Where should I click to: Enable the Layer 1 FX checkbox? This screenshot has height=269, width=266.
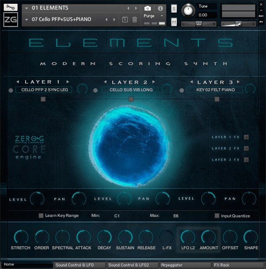click(x=246, y=137)
